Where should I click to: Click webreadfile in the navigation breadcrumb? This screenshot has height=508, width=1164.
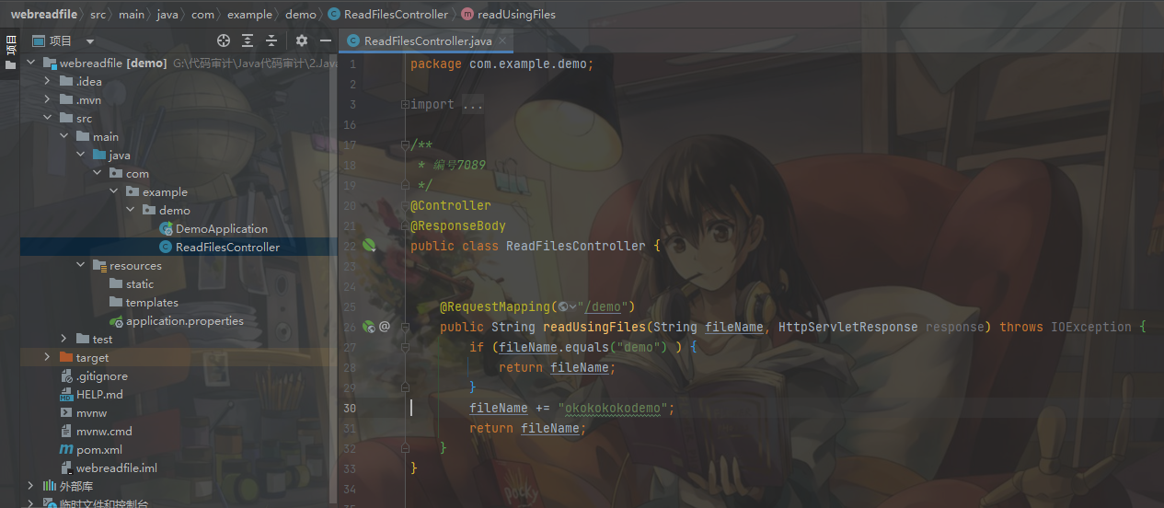pyautogui.click(x=44, y=14)
